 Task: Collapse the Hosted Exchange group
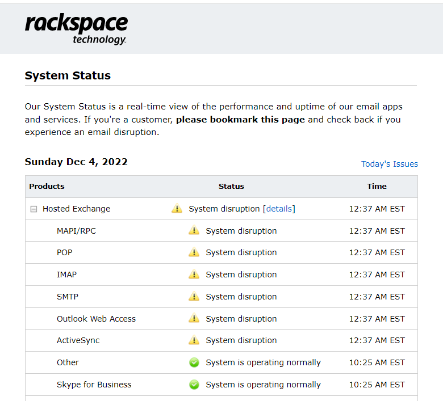tap(34, 209)
